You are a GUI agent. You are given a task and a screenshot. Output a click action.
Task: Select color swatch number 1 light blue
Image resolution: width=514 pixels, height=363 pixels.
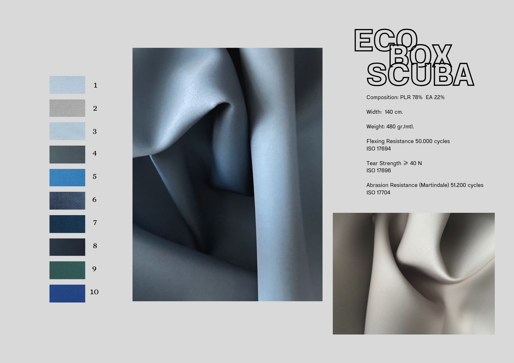click(x=67, y=85)
